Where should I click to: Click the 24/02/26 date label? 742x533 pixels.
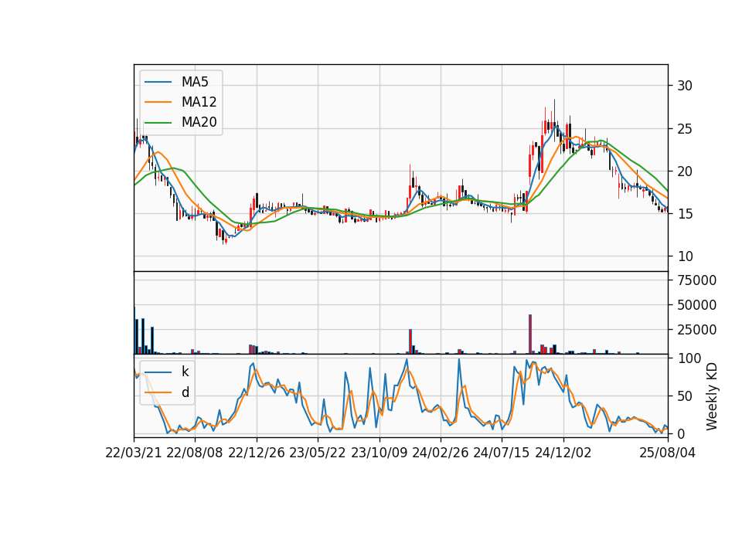[x=440, y=453]
